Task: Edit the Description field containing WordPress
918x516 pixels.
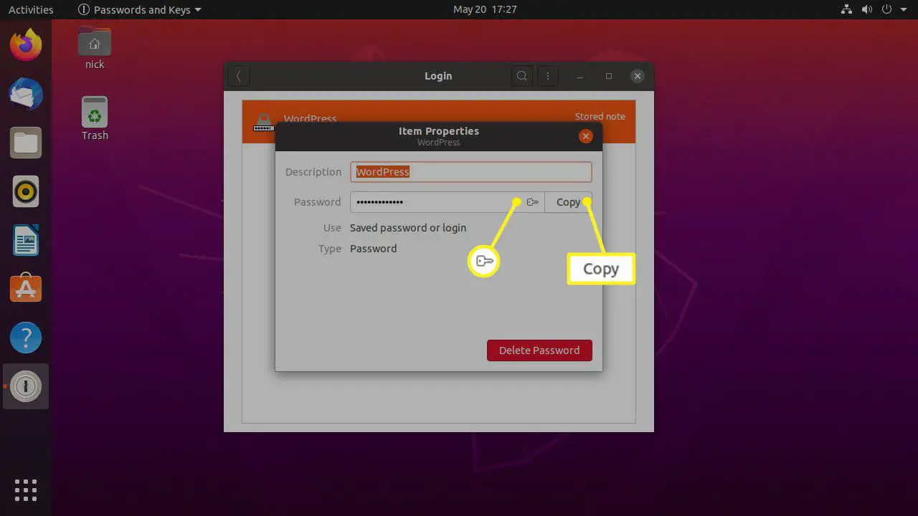Action: pyautogui.click(x=471, y=172)
